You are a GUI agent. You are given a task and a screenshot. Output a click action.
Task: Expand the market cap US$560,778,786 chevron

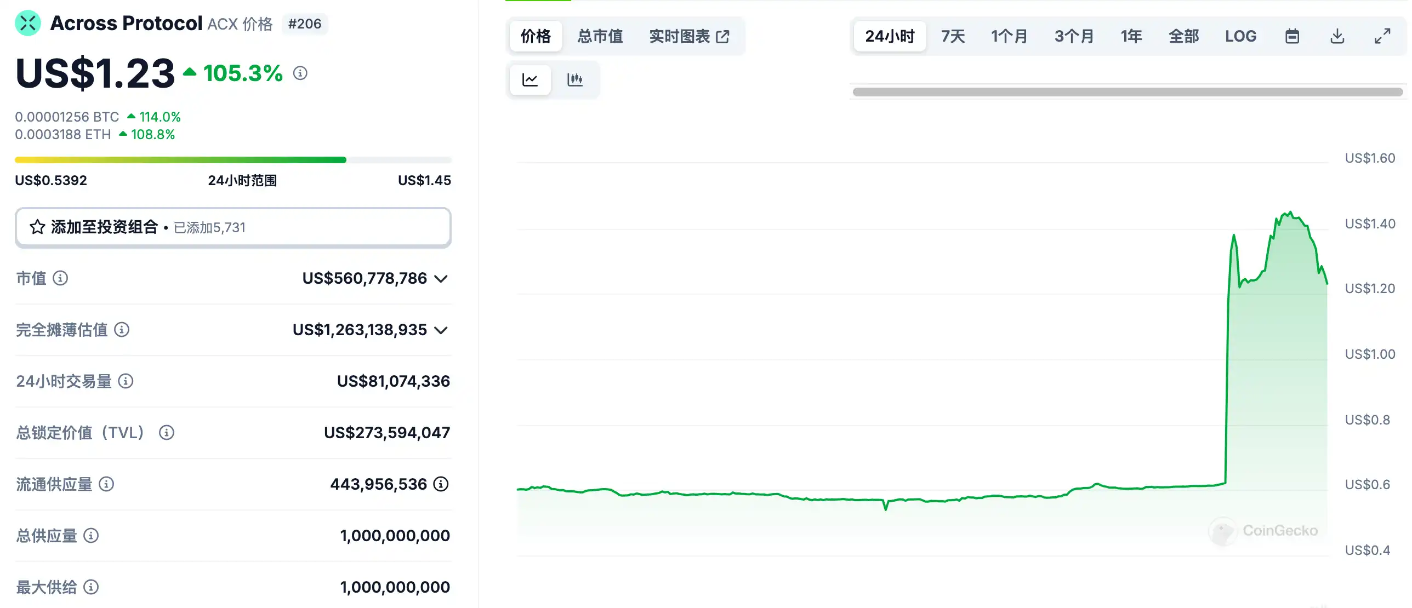pos(441,279)
